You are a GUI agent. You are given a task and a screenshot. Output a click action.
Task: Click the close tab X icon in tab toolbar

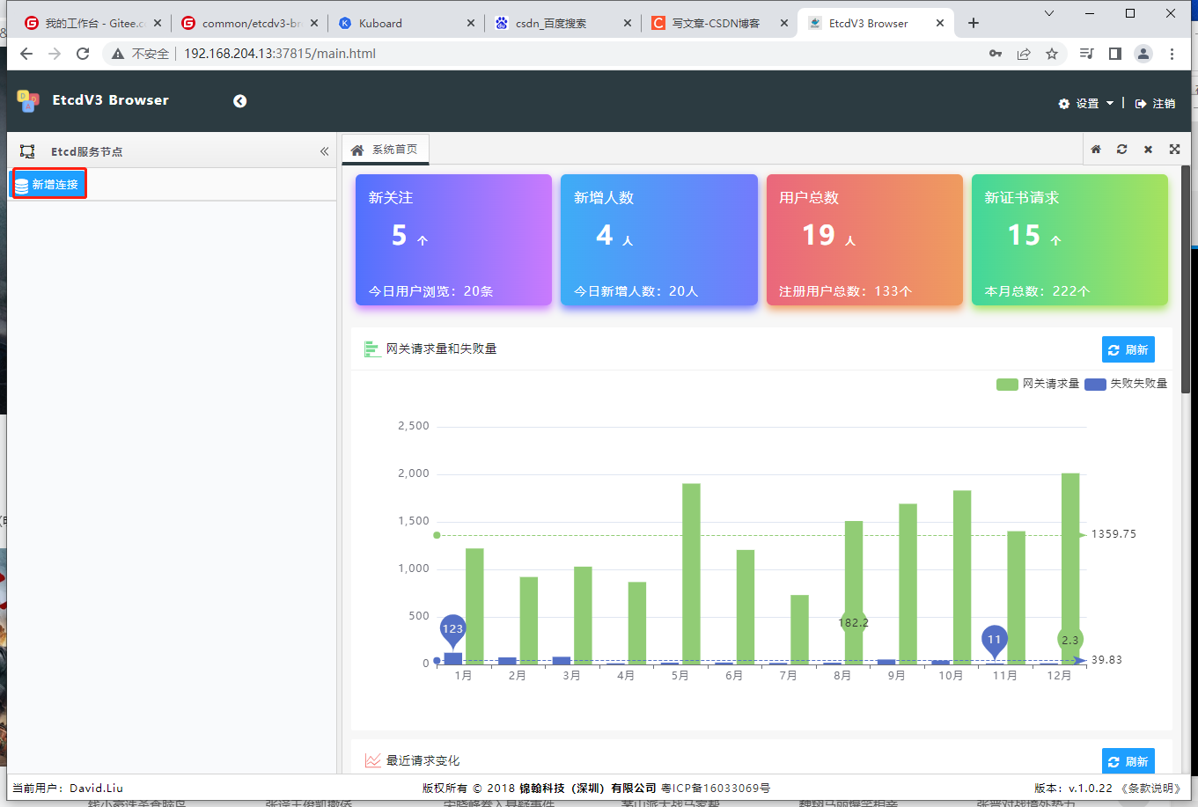(x=1148, y=150)
